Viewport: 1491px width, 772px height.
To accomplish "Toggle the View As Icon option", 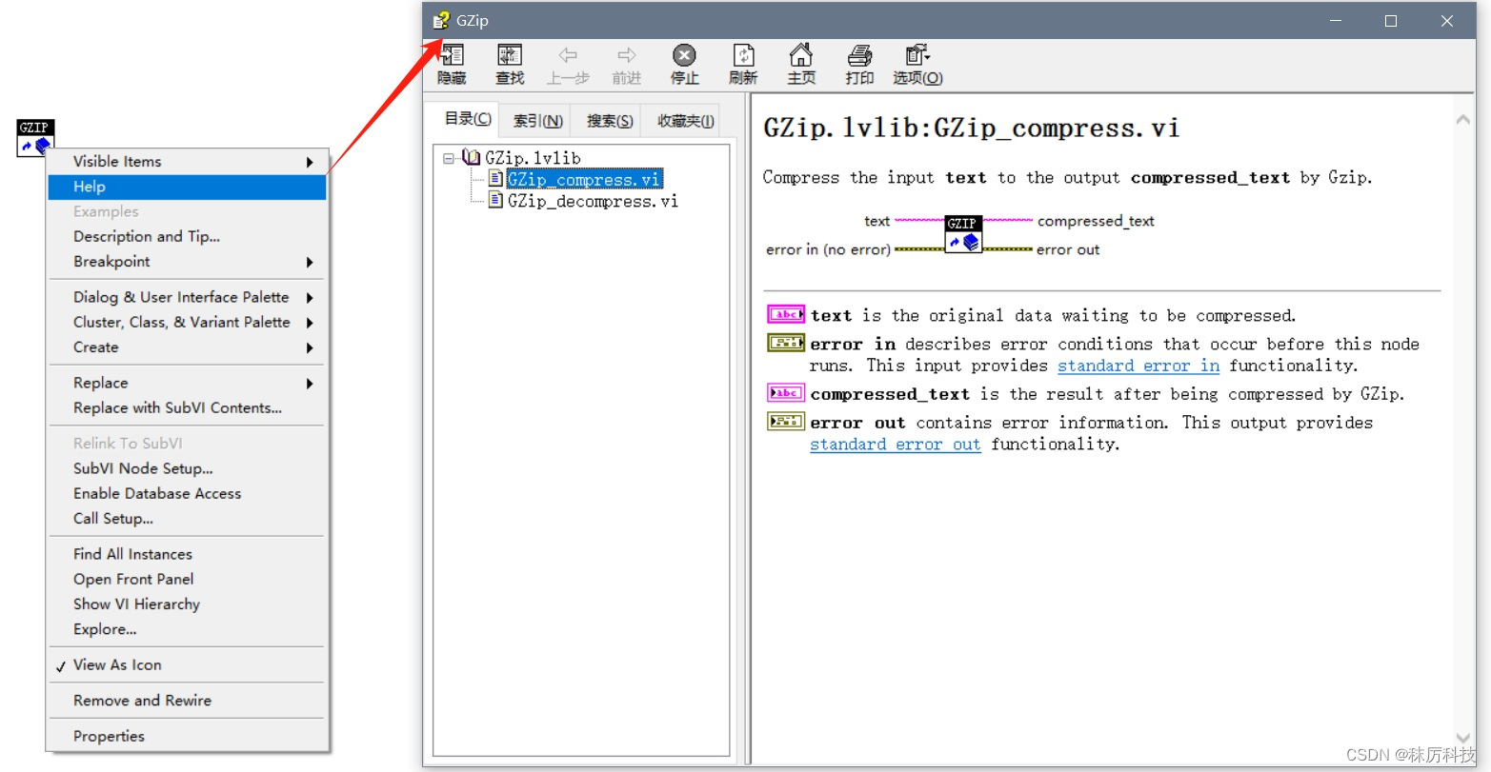I will pos(116,664).
